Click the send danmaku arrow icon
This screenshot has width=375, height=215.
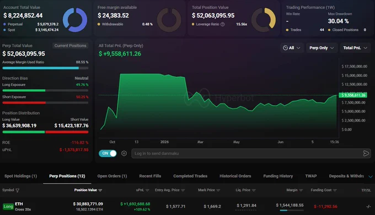(366, 153)
